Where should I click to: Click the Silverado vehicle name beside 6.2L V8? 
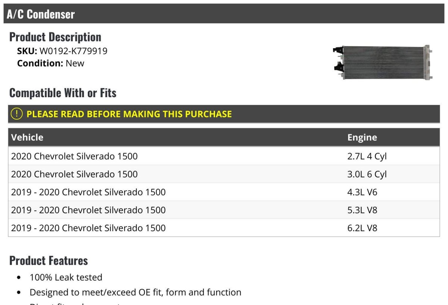click(x=88, y=228)
